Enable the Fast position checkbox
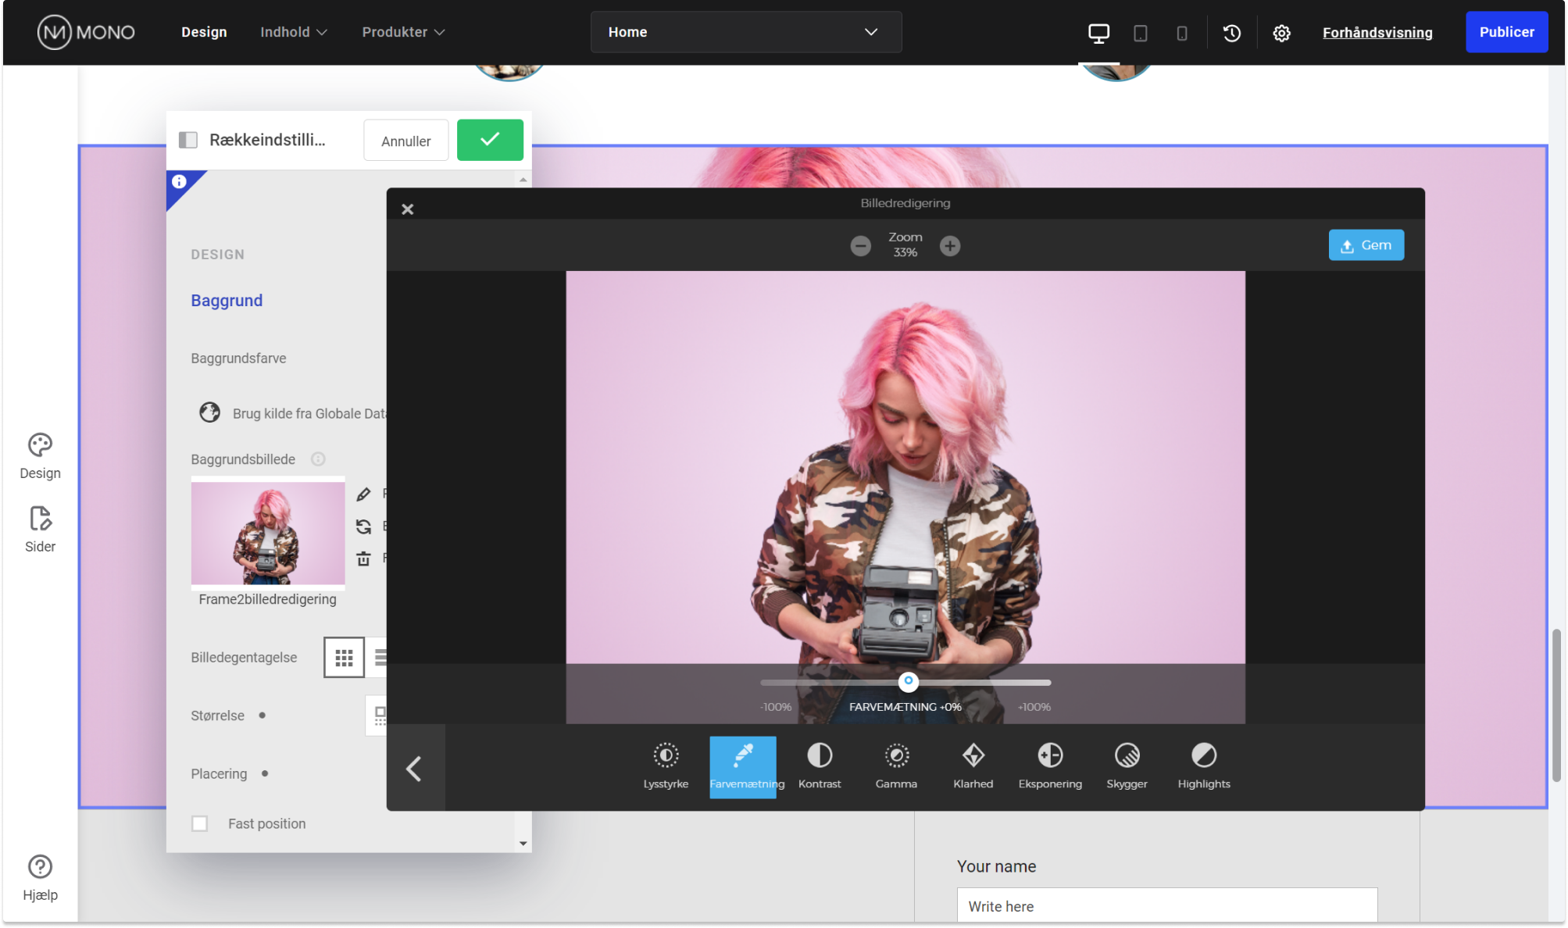The height and width of the screenshot is (928, 1568). (200, 823)
